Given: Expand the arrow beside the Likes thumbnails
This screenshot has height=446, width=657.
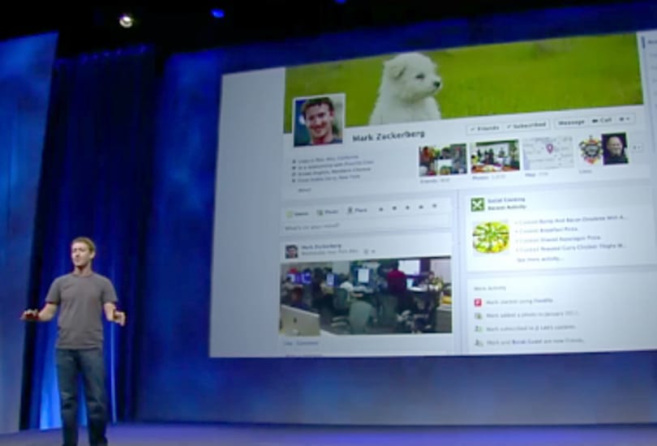Looking at the screenshot, I should pyautogui.click(x=637, y=148).
